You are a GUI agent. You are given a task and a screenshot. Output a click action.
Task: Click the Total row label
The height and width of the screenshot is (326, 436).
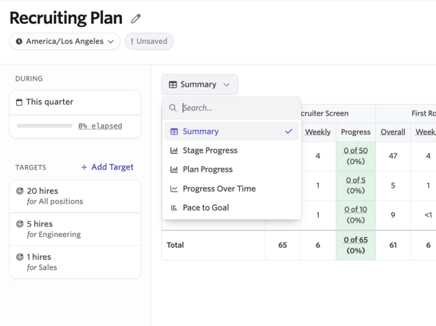[x=175, y=245]
